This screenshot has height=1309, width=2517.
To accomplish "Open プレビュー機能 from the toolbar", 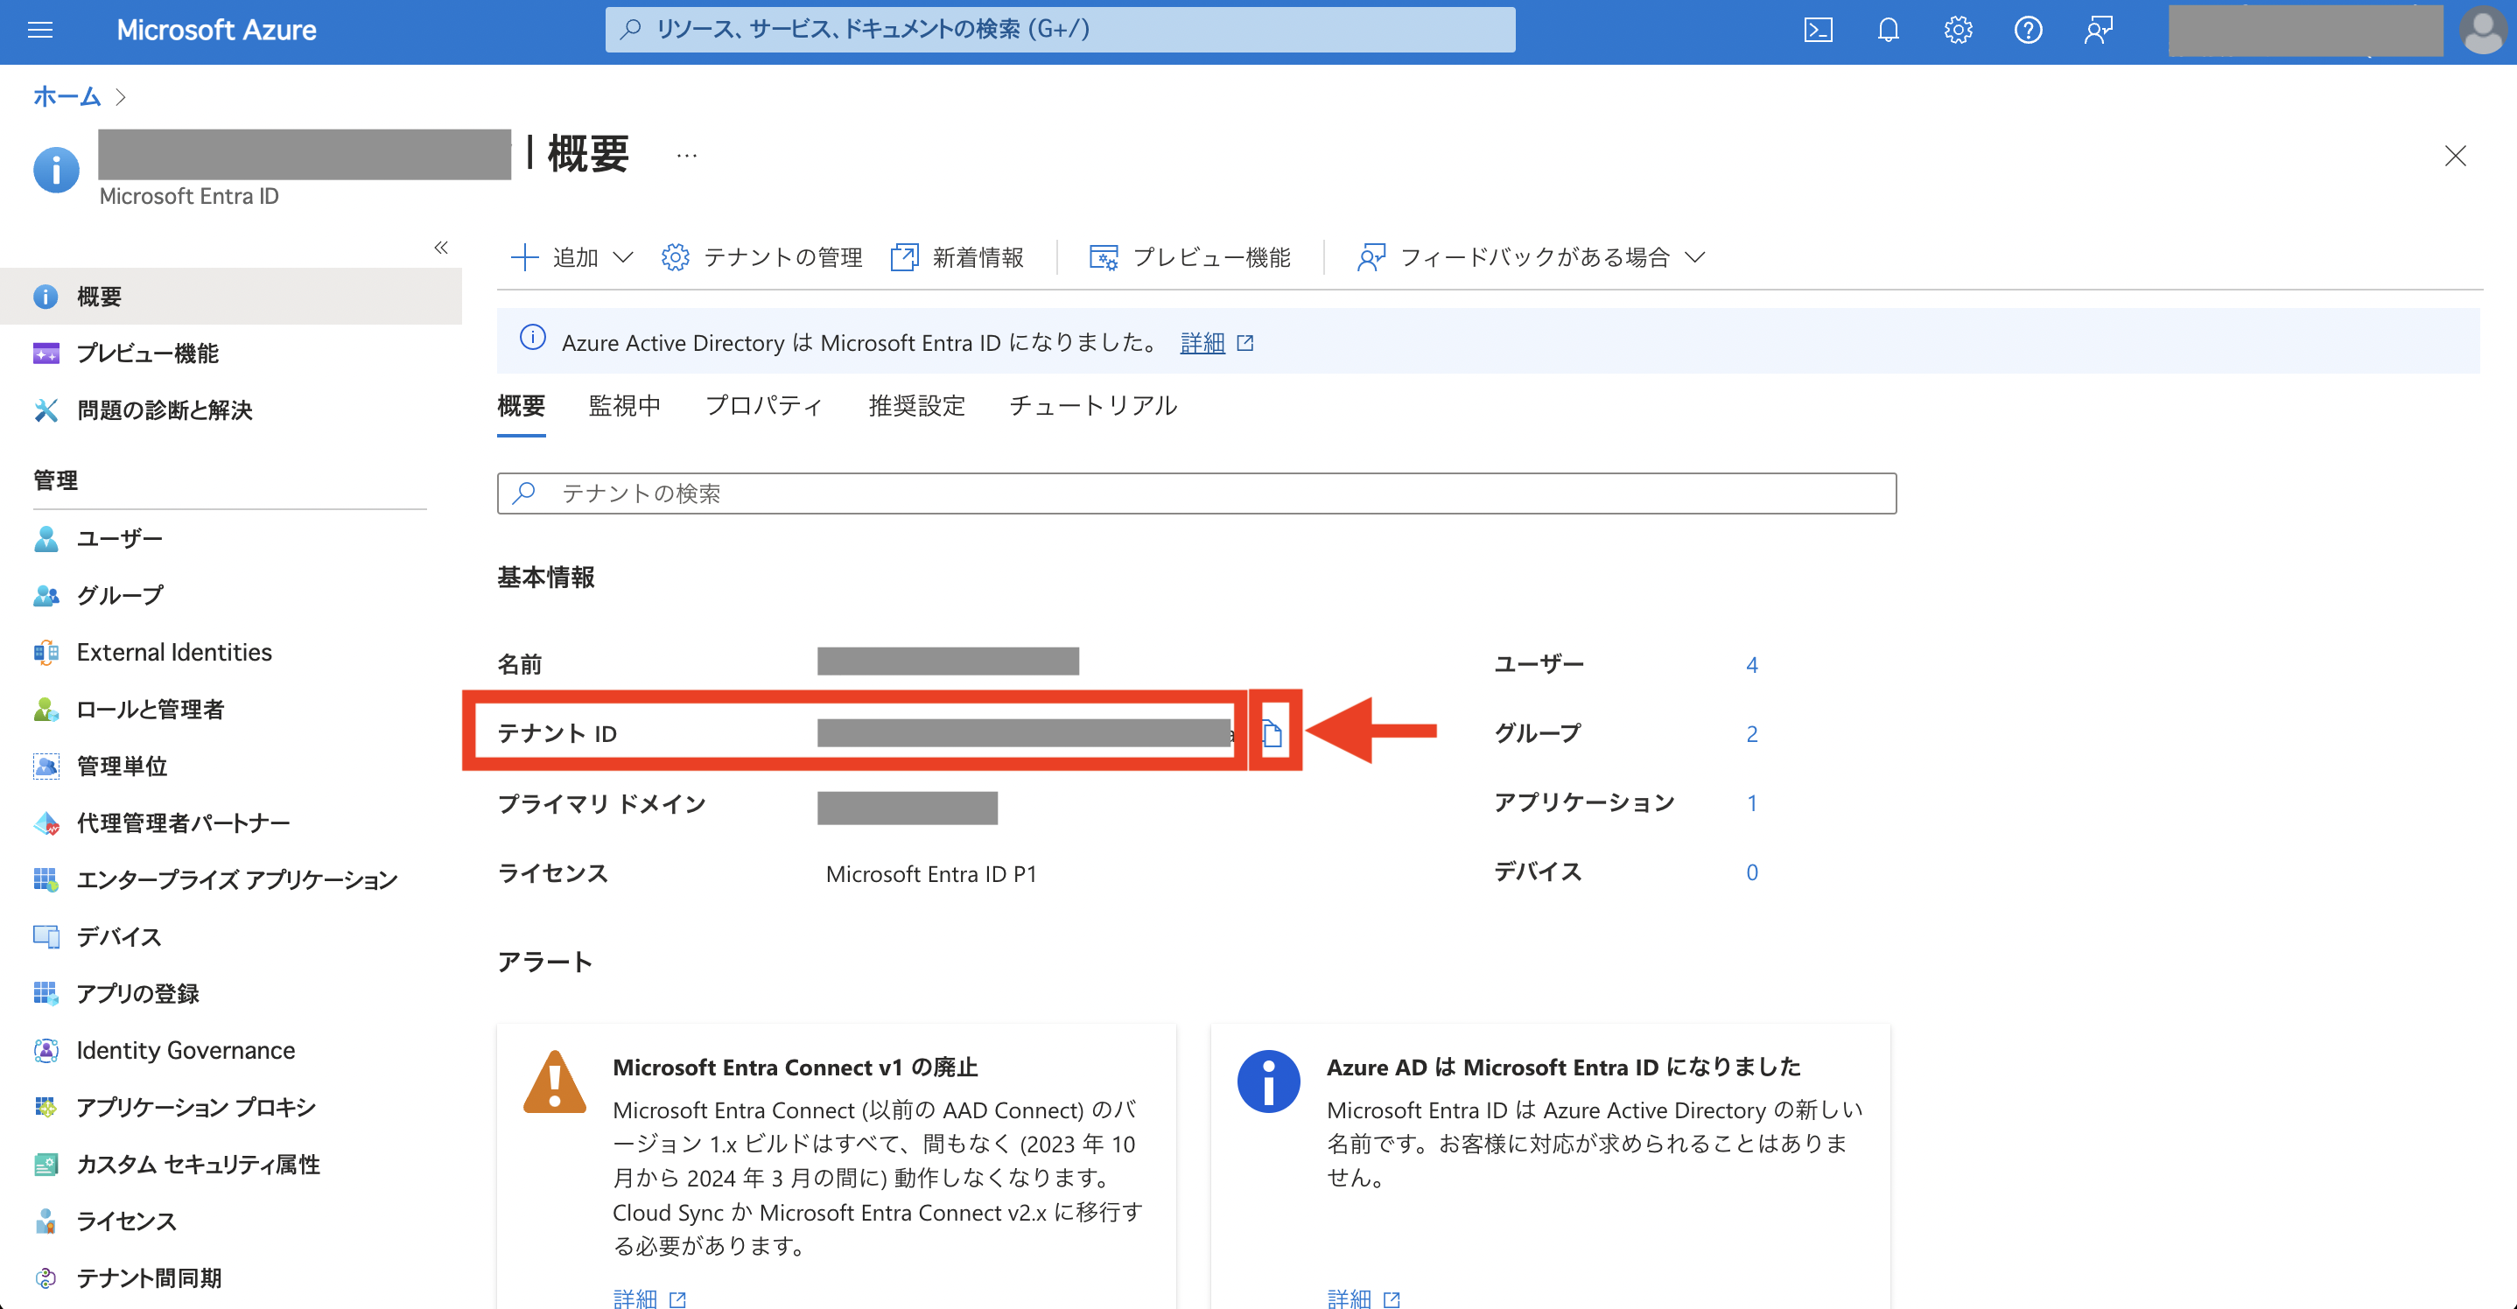I will coord(1190,257).
